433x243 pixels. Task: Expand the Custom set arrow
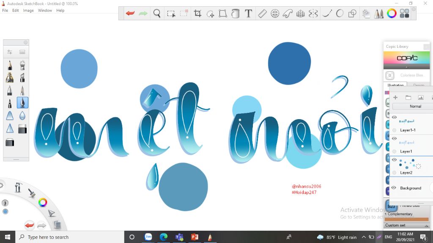(x=426, y=226)
